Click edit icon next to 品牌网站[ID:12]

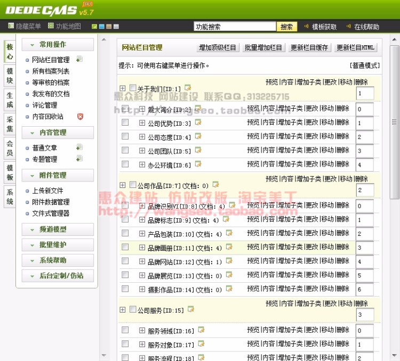pos(229,260)
